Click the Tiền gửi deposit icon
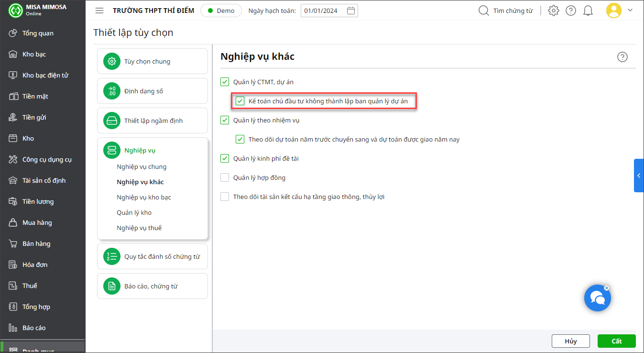644x353 pixels. (x=13, y=117)
